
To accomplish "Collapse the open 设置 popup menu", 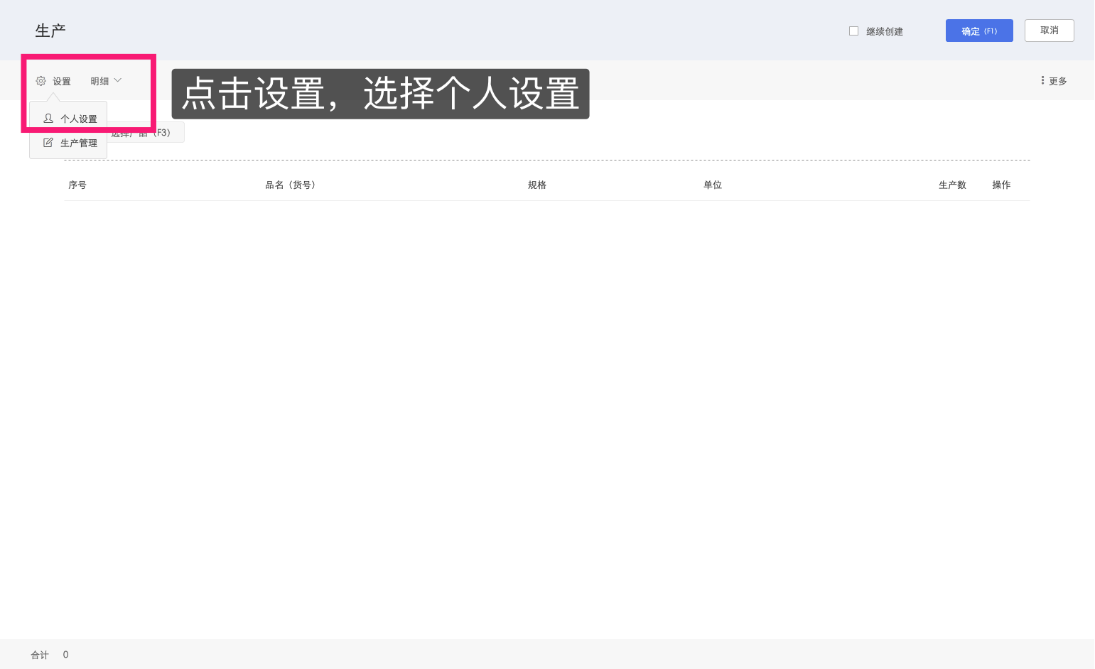I will click(x=60, y=80).
